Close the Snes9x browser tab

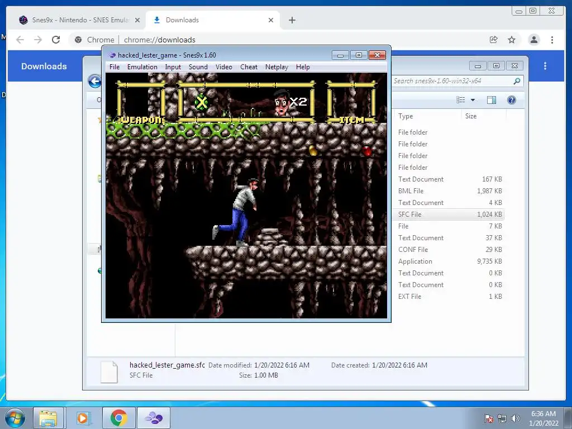(x=137, y=20)
